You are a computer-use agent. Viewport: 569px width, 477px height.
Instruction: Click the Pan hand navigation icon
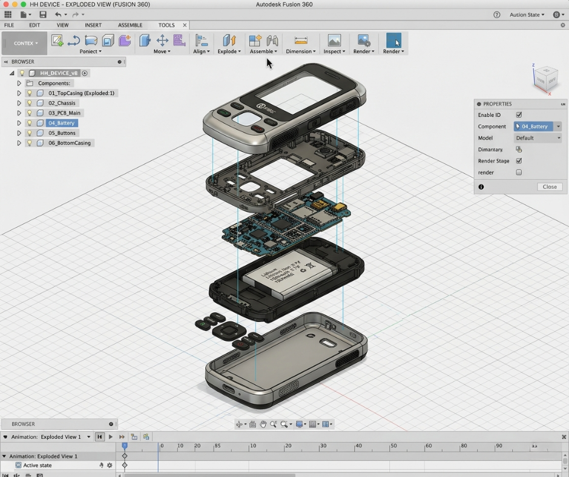coord(263,424)
